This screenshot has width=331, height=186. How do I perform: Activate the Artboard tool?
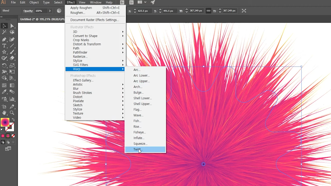tap(4, 106)
